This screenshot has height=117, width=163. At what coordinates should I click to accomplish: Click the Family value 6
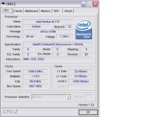(28, 49)
